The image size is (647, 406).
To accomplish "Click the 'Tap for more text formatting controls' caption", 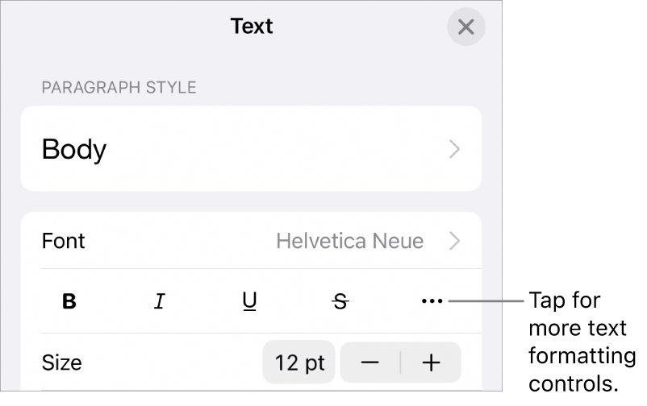I will tap(581, 342).
